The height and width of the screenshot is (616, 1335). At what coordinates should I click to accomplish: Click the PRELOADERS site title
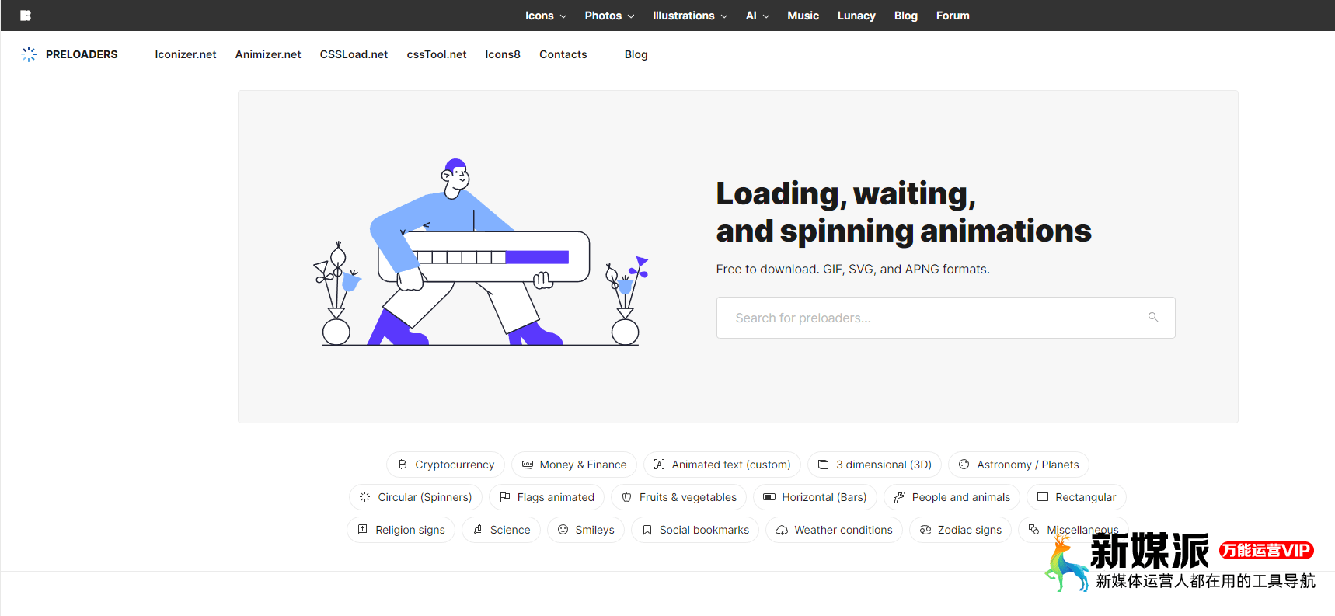coord(82,54)
